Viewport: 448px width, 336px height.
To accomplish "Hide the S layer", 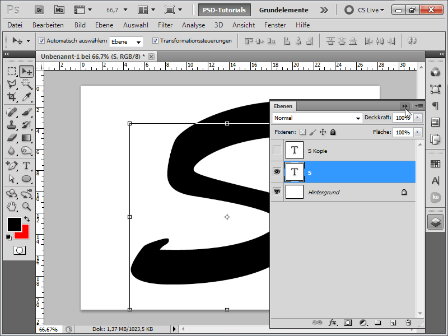I will 277,172.
